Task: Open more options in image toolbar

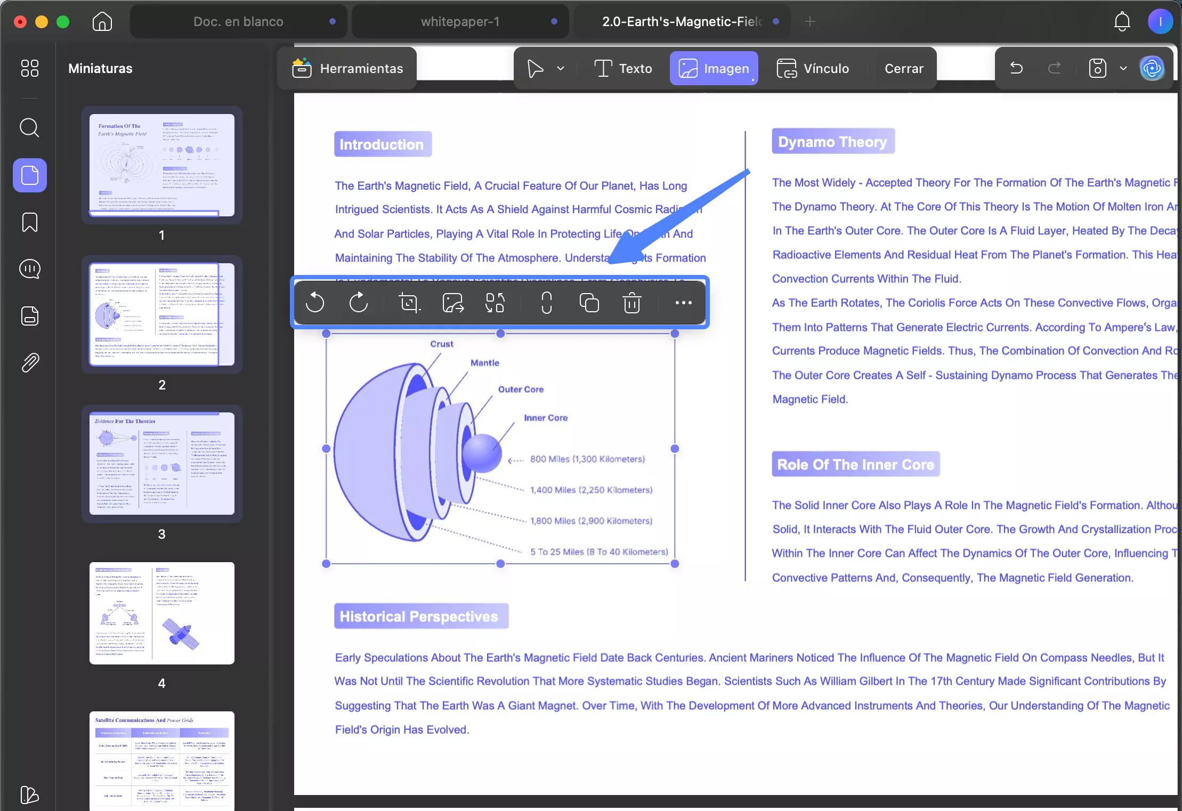Action: click(683, 303)
